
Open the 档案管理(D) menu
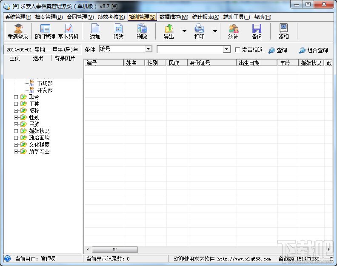pos(49,17)
